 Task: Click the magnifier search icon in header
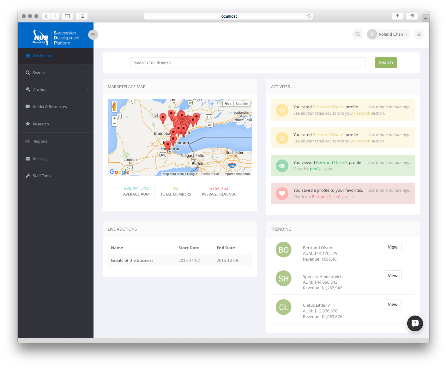[358, 34]
